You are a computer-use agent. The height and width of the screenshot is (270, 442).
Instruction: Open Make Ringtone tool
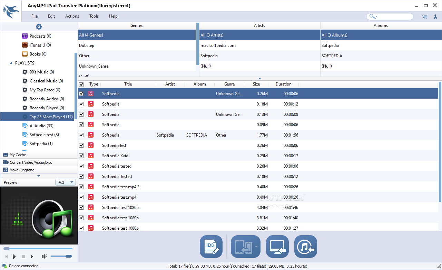pos(39,170)
